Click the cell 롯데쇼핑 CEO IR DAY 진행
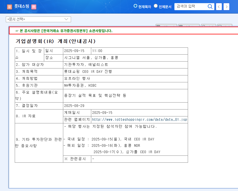Screen dimensions: 238x191 125,72
